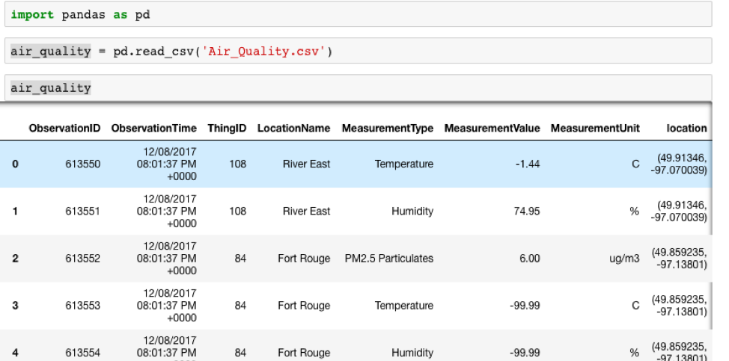
Task: Click the -99.99 value in row 3
Action: (x=525, y=306)
